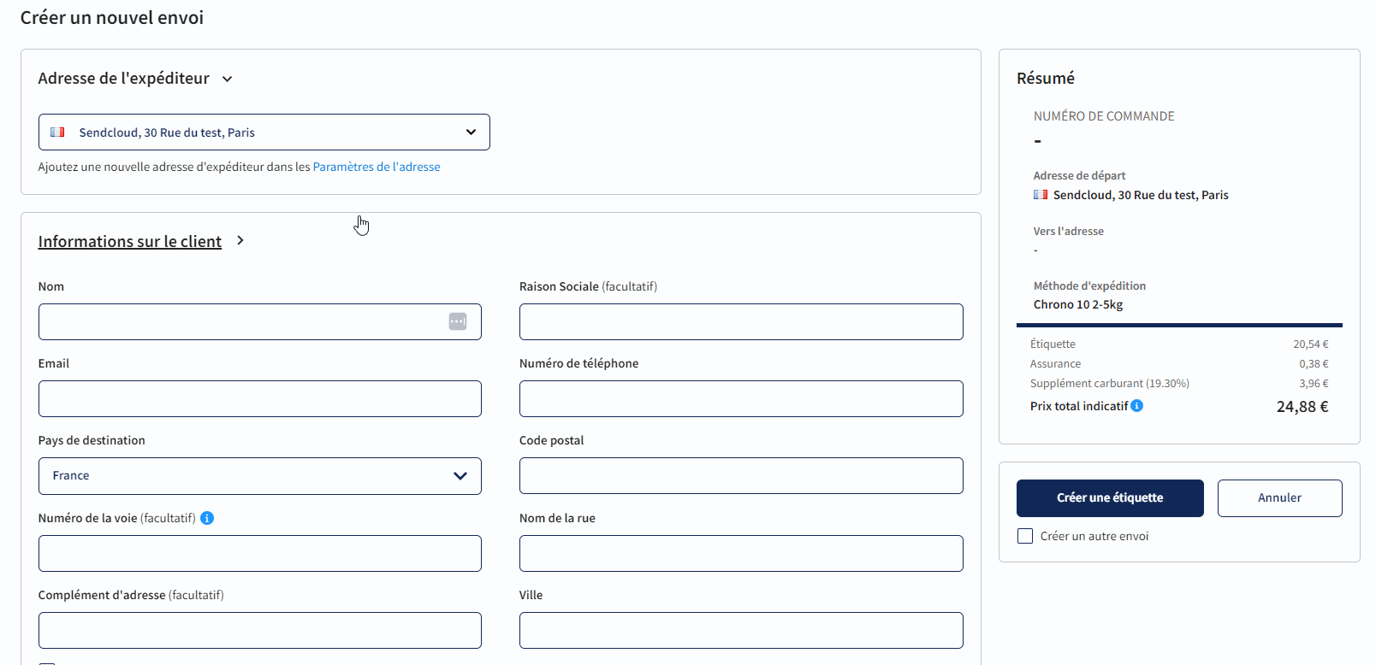The height and width of the screenshot is (665, 1376).
Task: Click the Chrono 10 2-5kg shipping method text
Action: [1078, 304]
